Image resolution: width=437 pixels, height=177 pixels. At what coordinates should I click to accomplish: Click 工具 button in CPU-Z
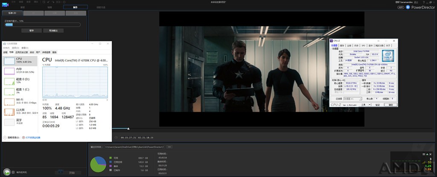click(364, 105)
